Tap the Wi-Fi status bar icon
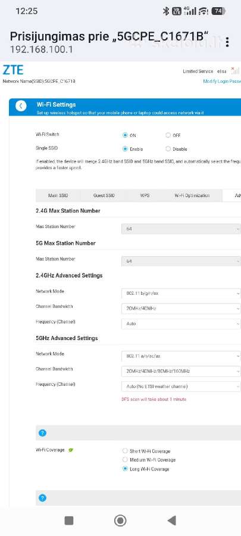The image size is (241, 536). 203,11
